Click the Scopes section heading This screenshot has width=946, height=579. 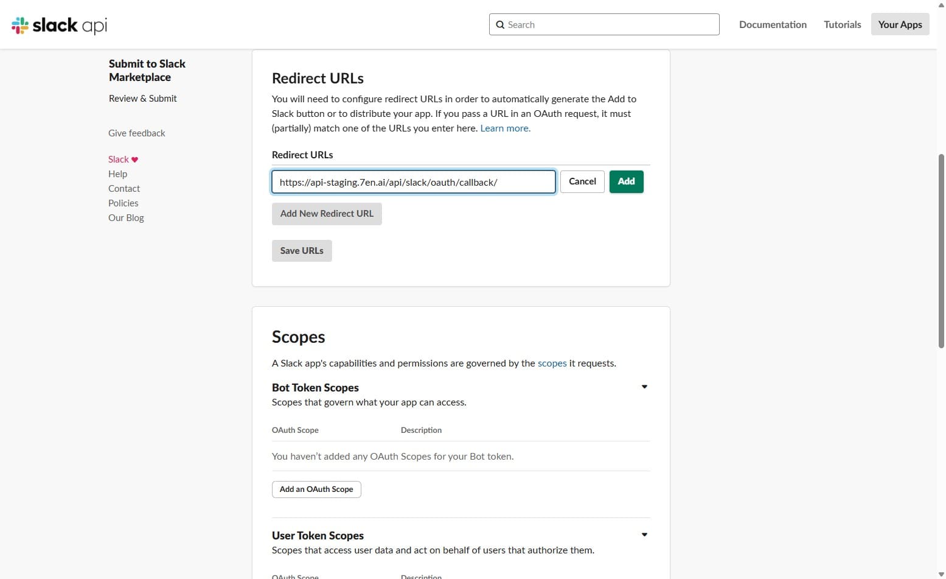(298, 337)
